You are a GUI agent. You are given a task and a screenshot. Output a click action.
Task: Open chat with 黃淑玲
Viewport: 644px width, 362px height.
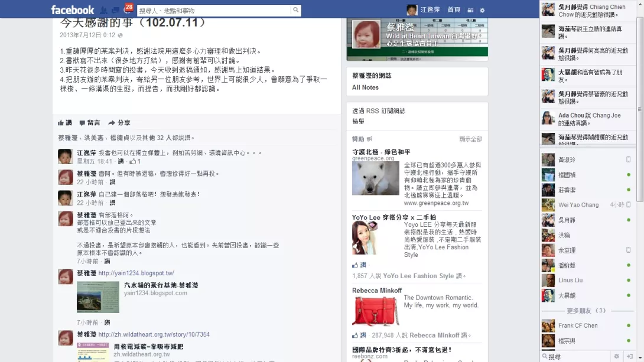[x=588, y=159]
